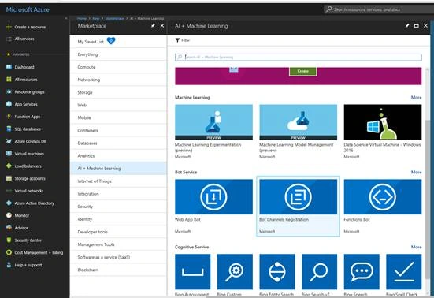Click More link for Machine Learning
Viewport: 434px width, 298px height.
coord(416,98)
